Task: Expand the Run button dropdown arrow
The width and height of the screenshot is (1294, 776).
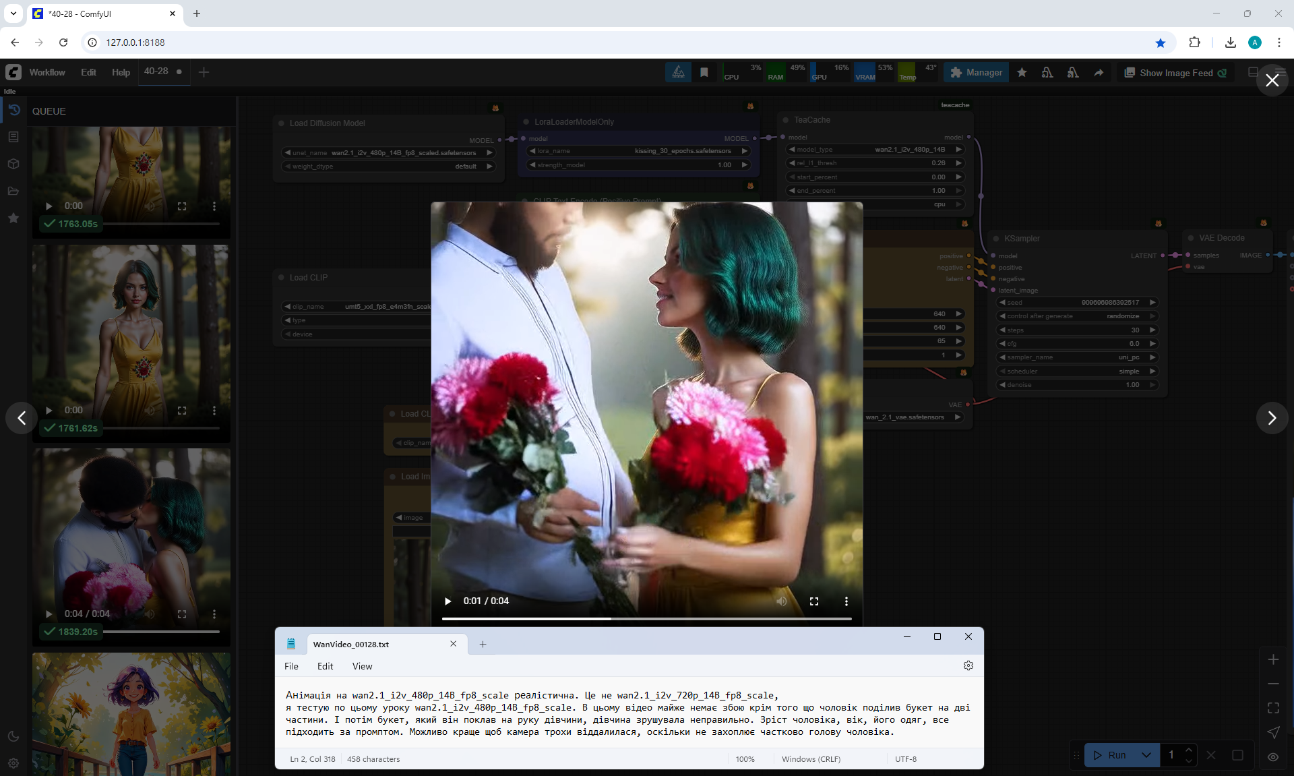Action: pos(1146,755)
